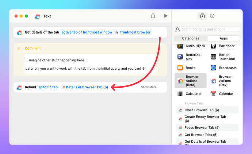The image size is (252, 154).
Task: Change the 'frontmost browser' parameter
Action: pos(135,32)
